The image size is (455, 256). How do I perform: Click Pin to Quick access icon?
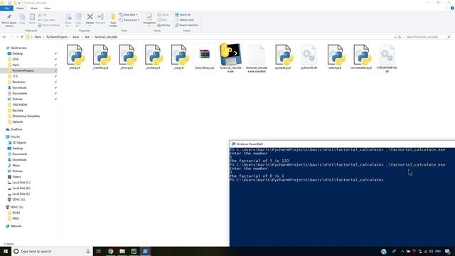click(x=9, y=17)
